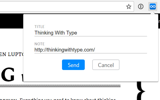
Task: Toggle the blue infinity extension icon
Action: pyautogui.click(x=152, y=7)
